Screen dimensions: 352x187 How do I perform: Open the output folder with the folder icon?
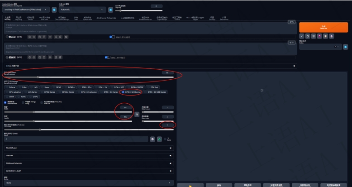[x=190, y=185]
